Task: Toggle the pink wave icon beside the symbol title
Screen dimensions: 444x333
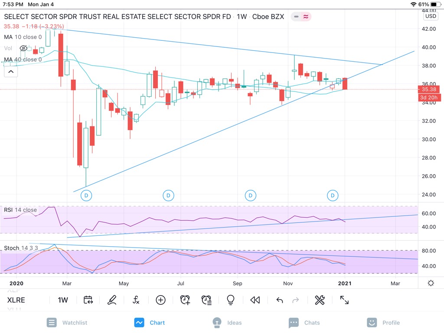Action: 306,17
